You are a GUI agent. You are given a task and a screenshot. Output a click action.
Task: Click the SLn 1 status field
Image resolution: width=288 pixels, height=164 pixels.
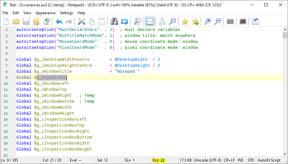(x=137, y=160)
